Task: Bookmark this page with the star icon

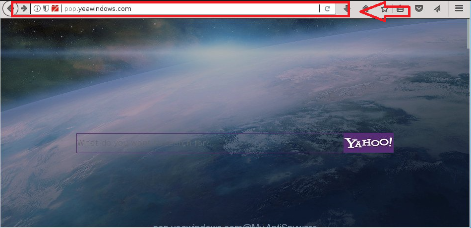Action: [384, 9]
